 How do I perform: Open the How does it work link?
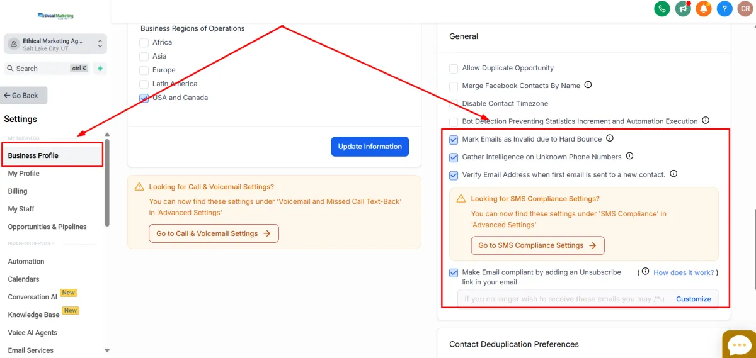684,272
